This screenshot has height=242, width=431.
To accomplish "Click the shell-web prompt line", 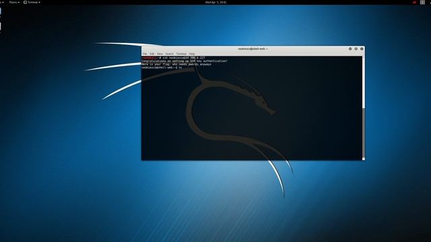I will pos(162,67).
